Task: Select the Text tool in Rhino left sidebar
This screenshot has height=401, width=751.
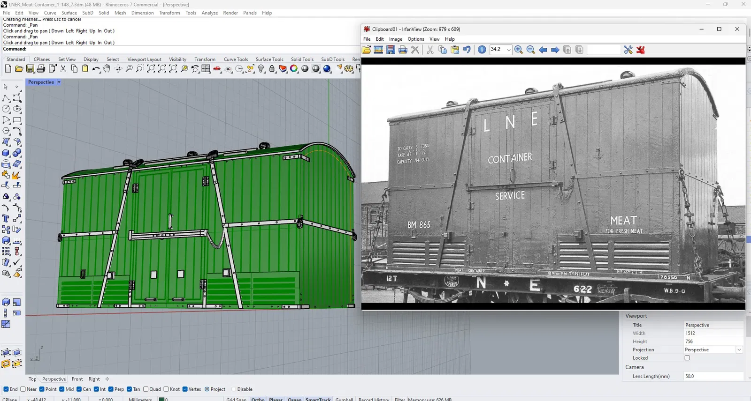Action: [6, 218]
